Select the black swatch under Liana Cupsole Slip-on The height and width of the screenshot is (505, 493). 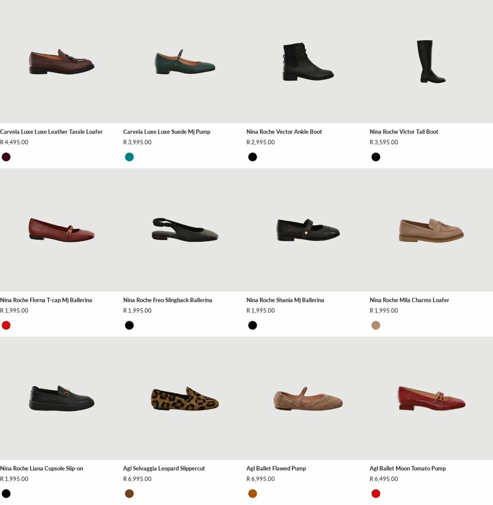[x=6, y=494]
